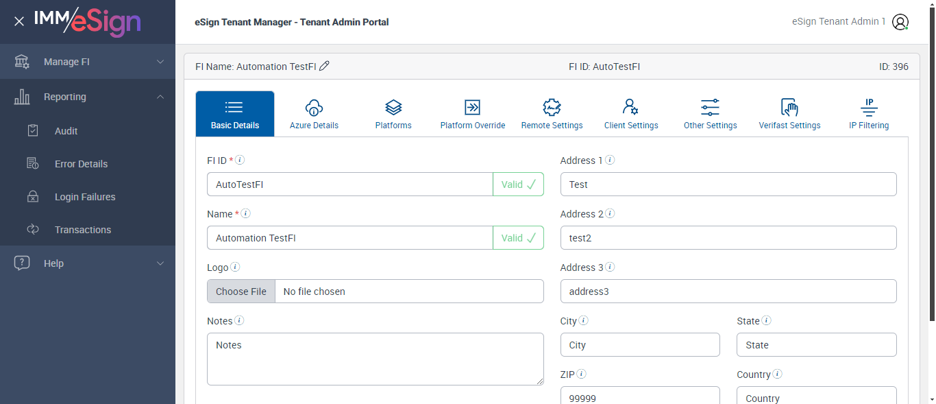Expand the Help sidebar menu
This screenshot has width=936, height=404.
pos(88,263)
